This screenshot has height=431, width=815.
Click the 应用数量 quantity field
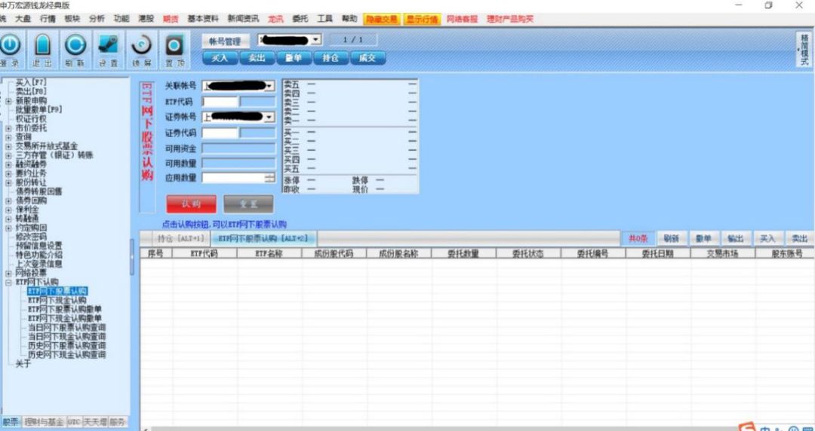coord(233,178)
